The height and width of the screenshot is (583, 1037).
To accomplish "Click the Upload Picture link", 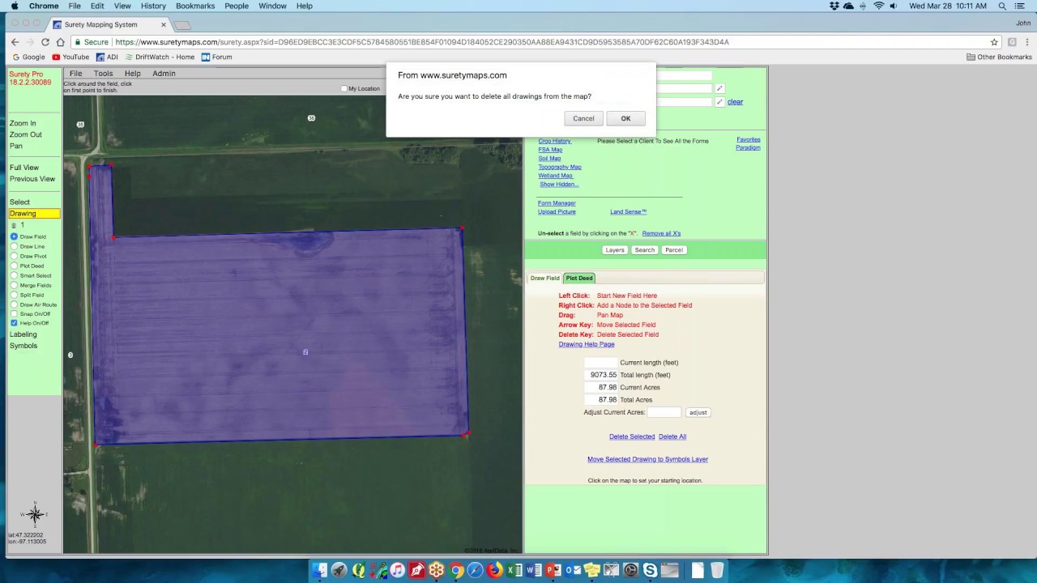I will click(x=557, y=212).
